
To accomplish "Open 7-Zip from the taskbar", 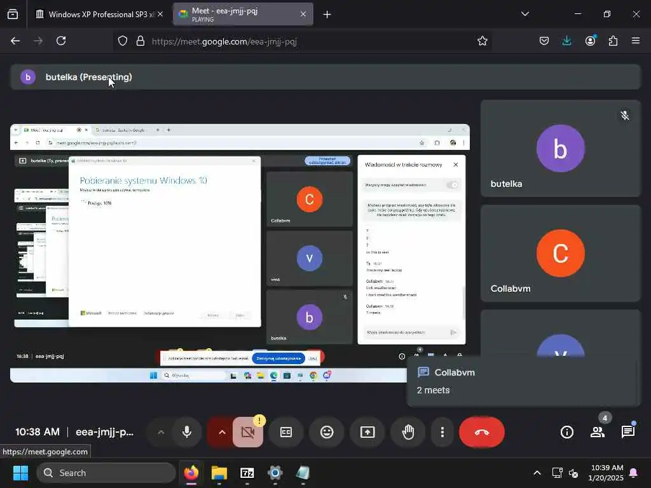I will 247,473.
